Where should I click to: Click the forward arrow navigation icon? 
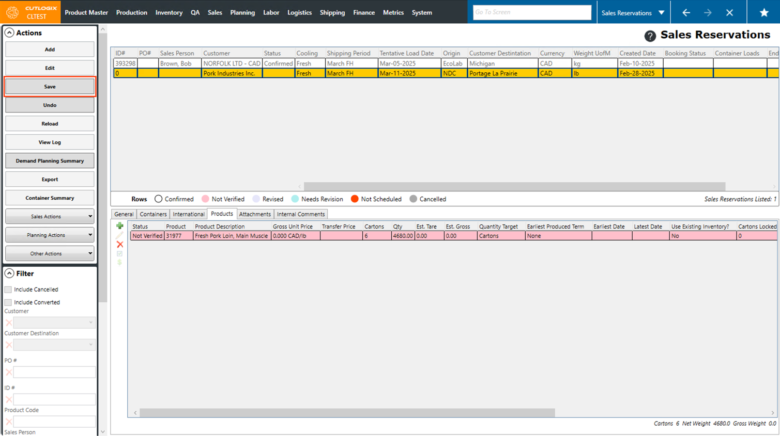[x=708, y=12]
